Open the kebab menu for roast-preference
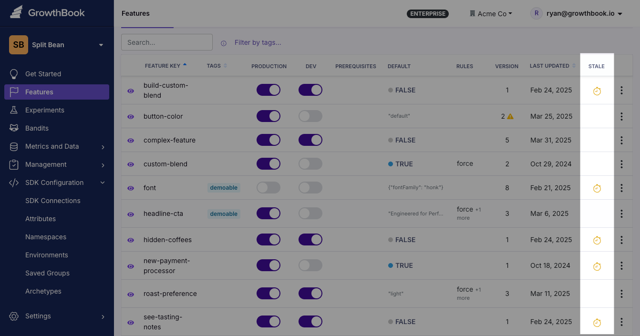This screenshot has width=640, height=336. click(622, 294)
